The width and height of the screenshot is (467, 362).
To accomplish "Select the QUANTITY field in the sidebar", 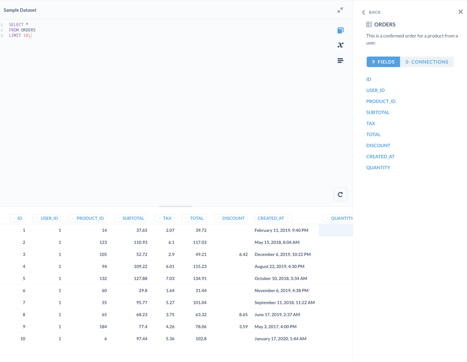I will (x=378, y=167).
